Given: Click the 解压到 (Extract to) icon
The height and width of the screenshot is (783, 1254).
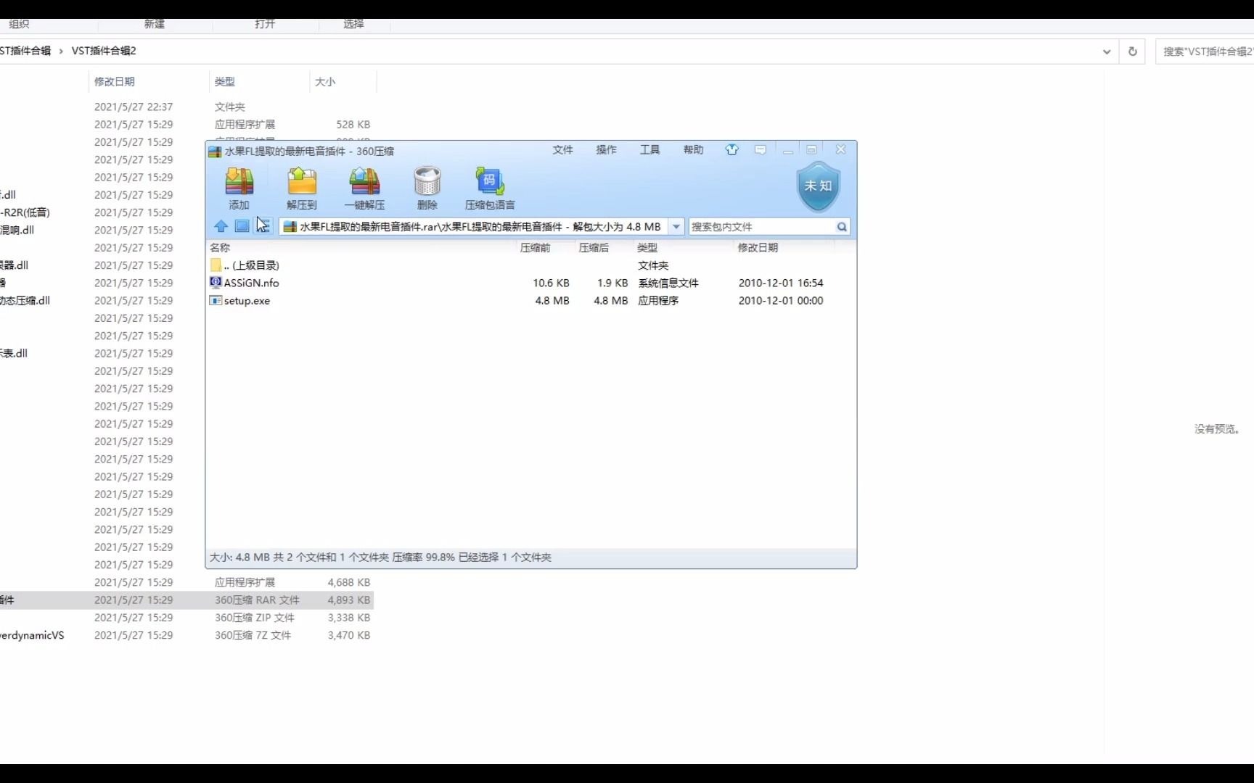Looking at the screenshot, I should point(302,188).
